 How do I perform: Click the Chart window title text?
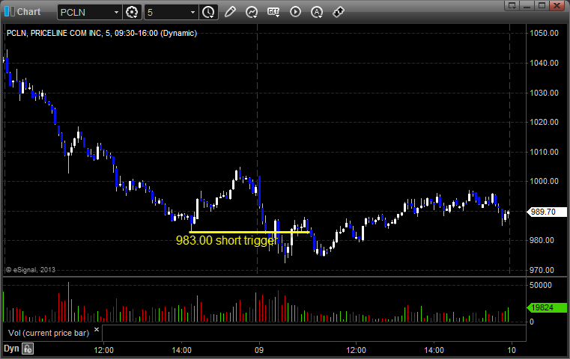click(x=28, y=12)
